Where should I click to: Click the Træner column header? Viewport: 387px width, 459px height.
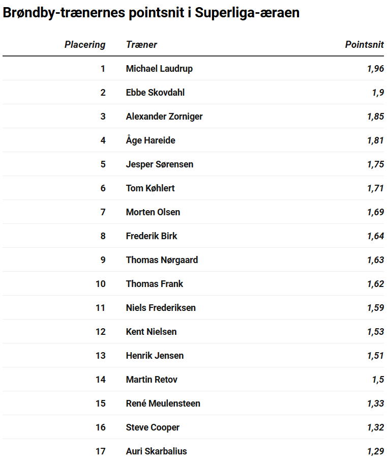141,44
